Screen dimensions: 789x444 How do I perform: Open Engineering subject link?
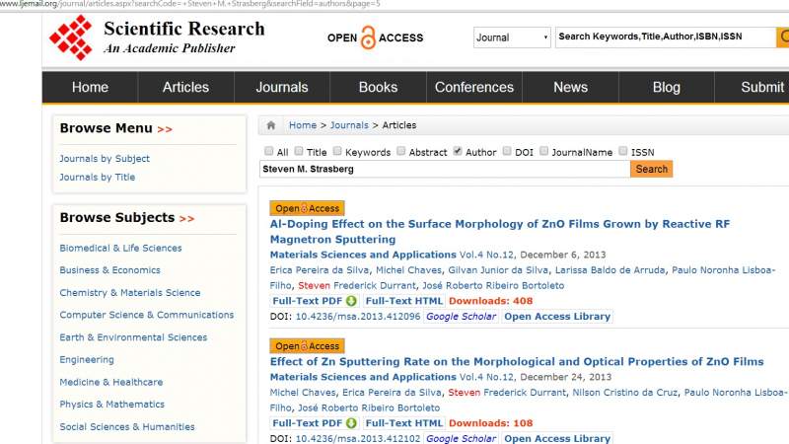pos(87,360)
